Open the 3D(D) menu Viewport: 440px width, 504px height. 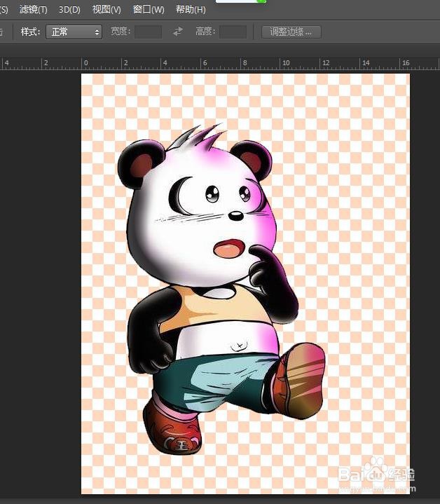(x=69, y=9)
